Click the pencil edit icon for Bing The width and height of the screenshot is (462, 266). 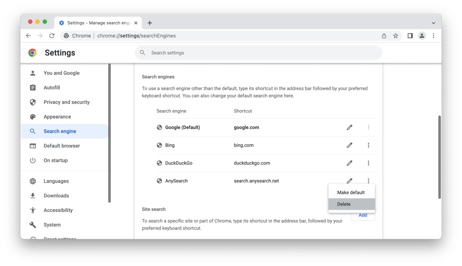point(349,145)
